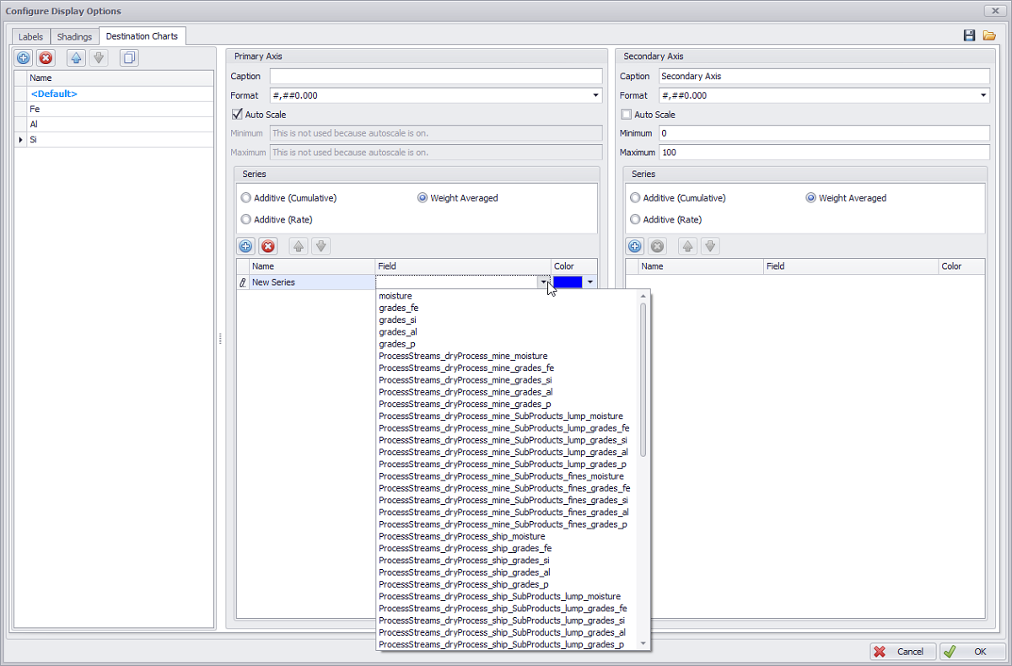1012x666 pixels.
Task: Select Primary Additive (Rate) option
Action: coord(246,219)
